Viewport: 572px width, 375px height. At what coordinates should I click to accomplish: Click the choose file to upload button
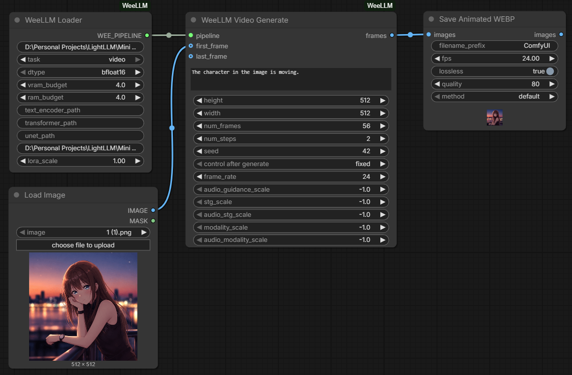coord(83,245)
